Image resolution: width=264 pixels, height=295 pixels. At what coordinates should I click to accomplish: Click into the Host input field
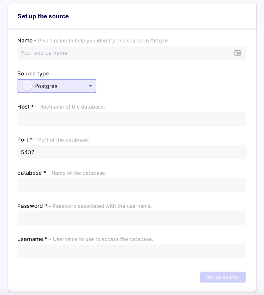131,119
